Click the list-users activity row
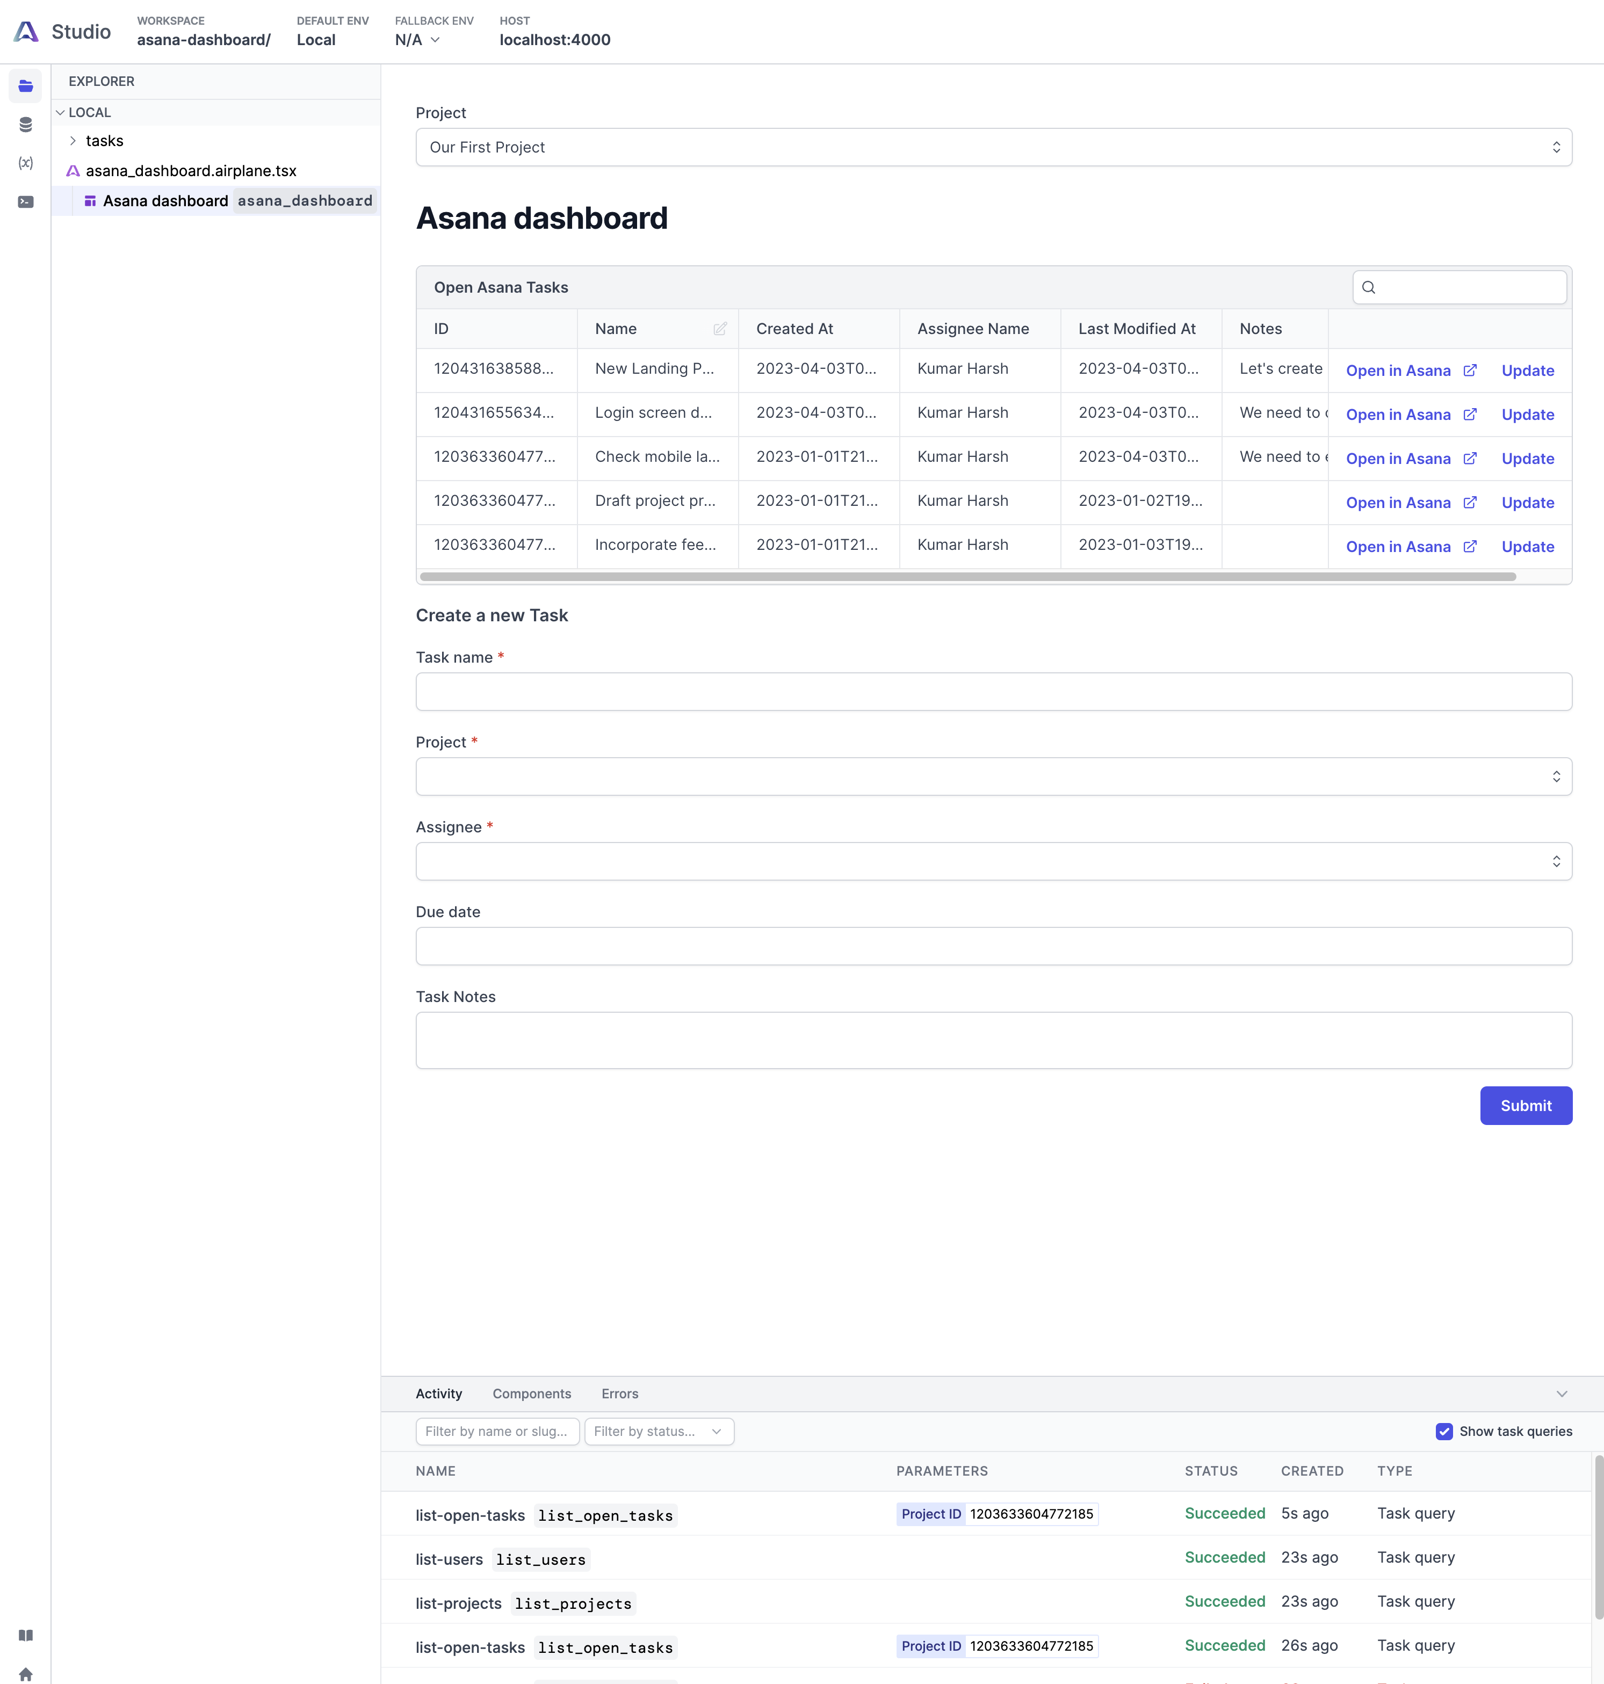The height and width of the screenshot is (1684, 1604). click(x=986, y=1557)
